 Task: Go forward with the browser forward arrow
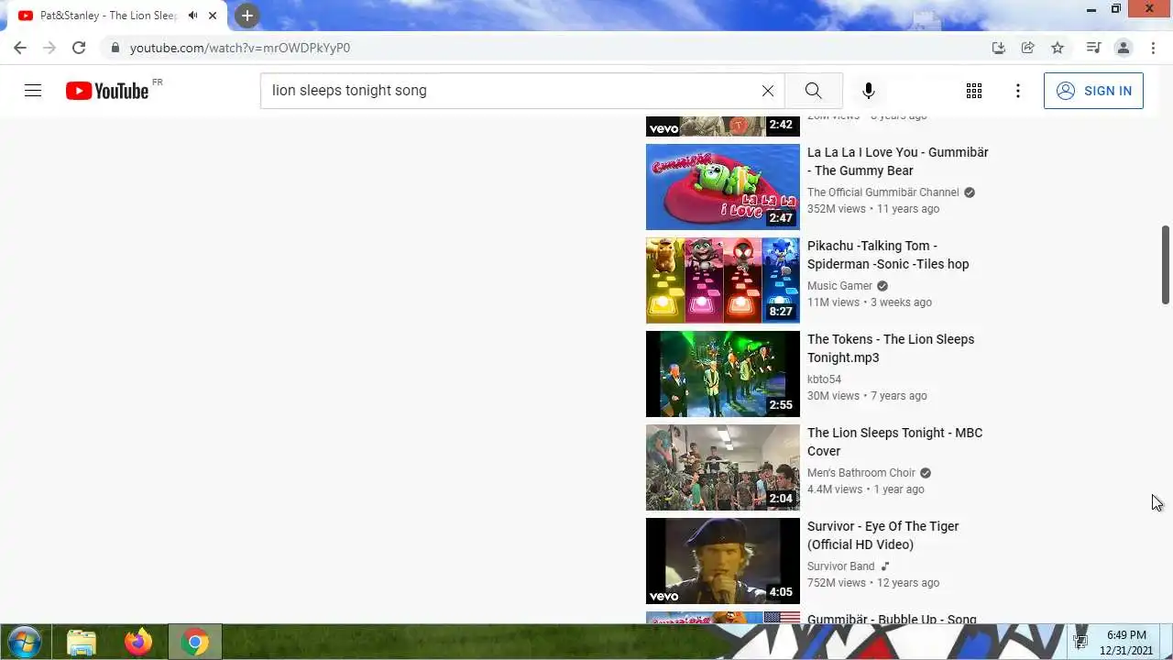pyautogui.click(x=49, y=48)
